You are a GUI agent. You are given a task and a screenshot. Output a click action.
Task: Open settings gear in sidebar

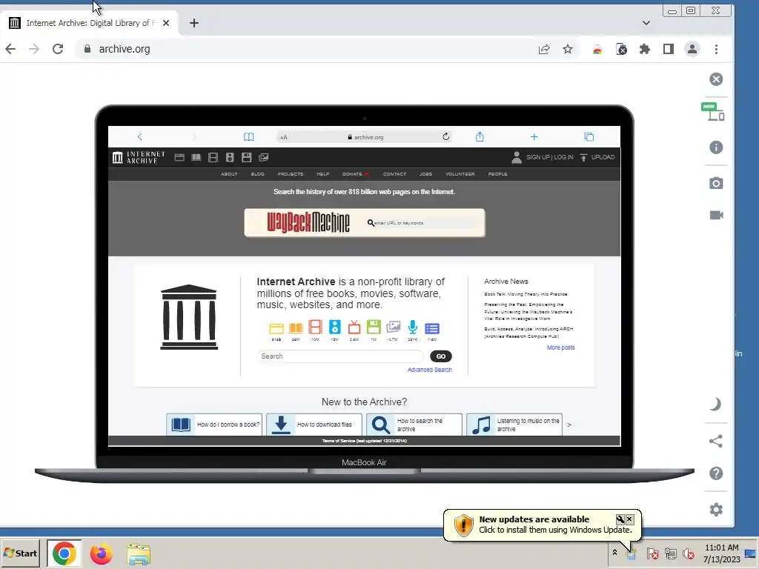click(716, 510)
